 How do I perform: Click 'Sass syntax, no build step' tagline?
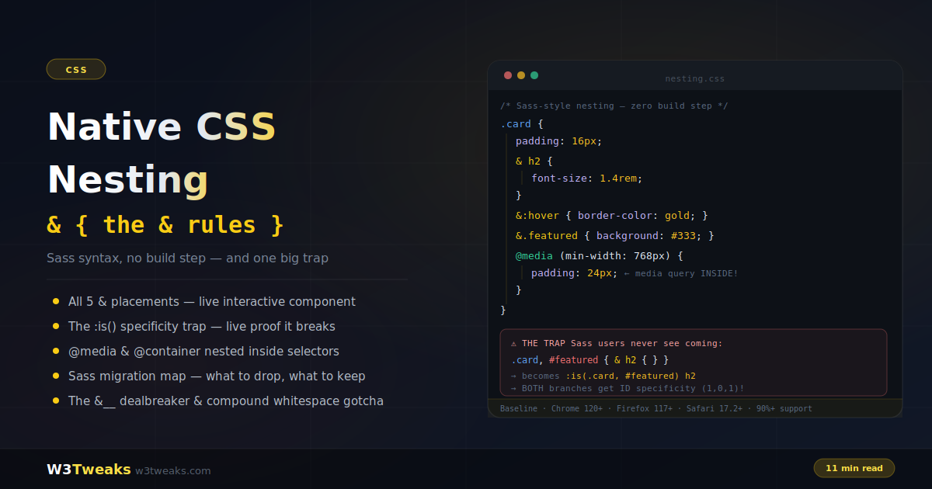pos(187,258)
